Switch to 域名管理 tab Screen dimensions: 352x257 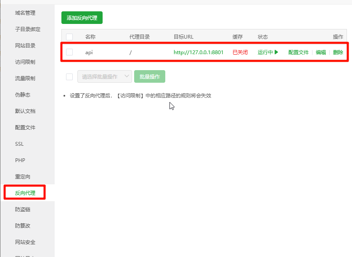coord(25,13)
